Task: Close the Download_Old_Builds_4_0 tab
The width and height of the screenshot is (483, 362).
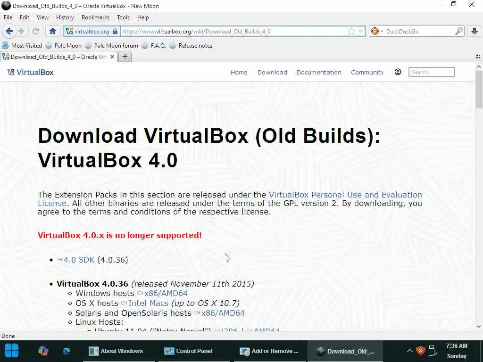Action: pyautogui.click(x=112, y=57)
